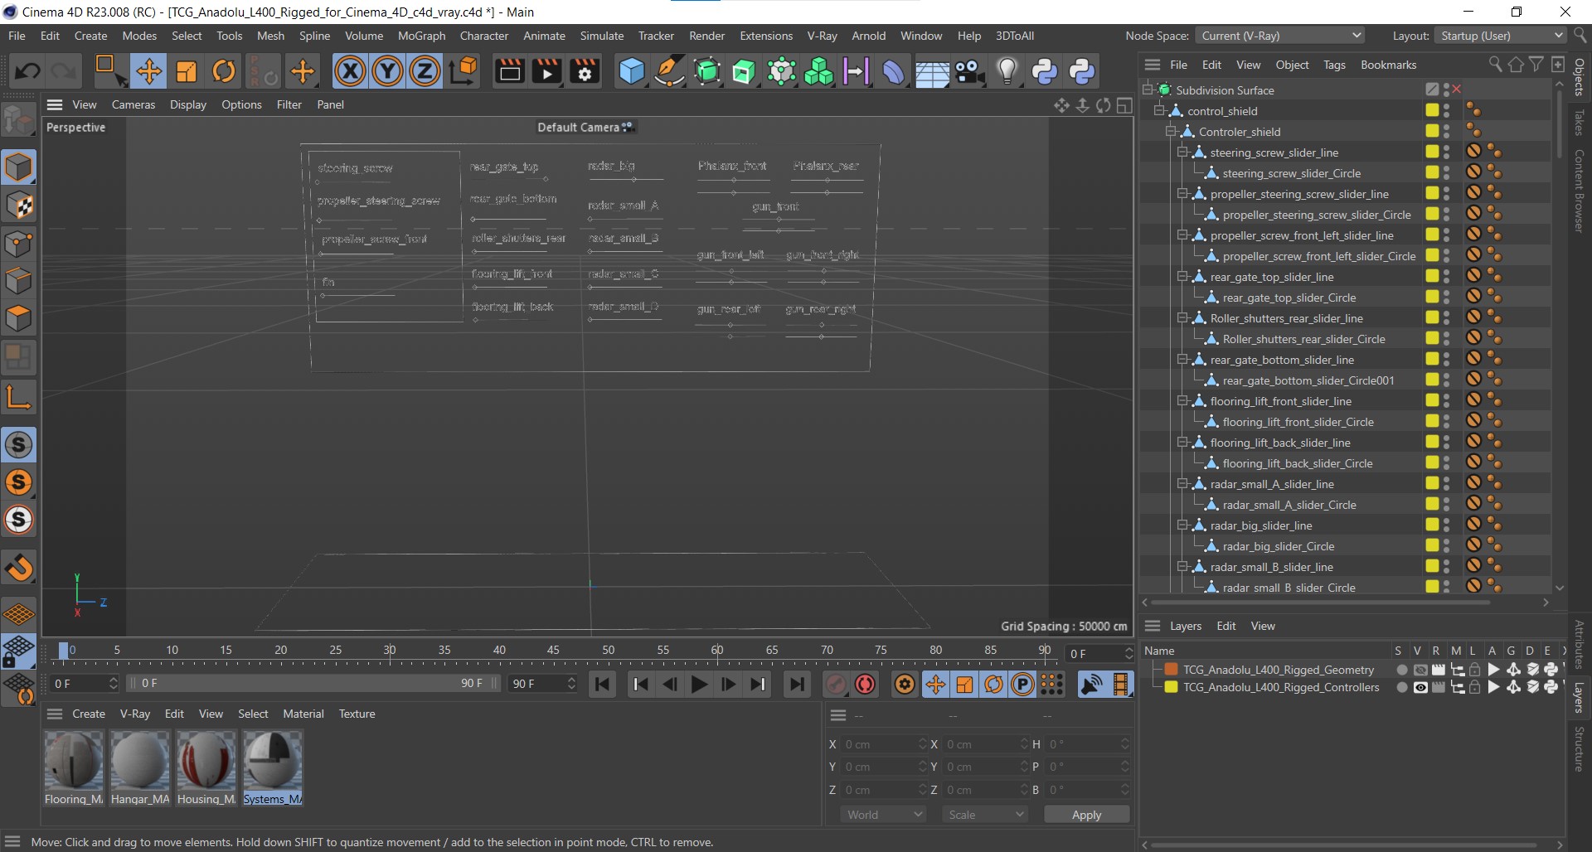Image resolution: width=1592 pixels, height=852 pixels.
Task: Toggle Controllers layer visibility eye
Action: pos(1420,688)
